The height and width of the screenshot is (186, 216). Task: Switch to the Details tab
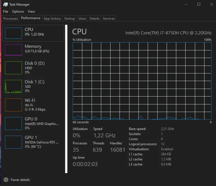[94, 18]
